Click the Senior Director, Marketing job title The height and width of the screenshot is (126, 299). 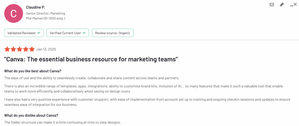(x=45, y=13)
